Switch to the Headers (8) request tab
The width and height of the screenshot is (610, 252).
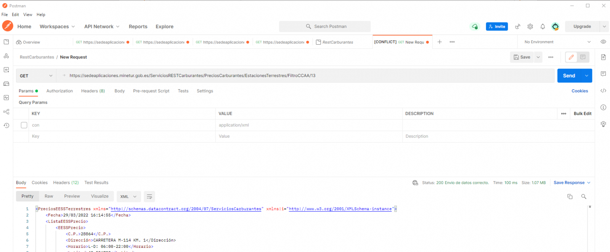[93, 91]
